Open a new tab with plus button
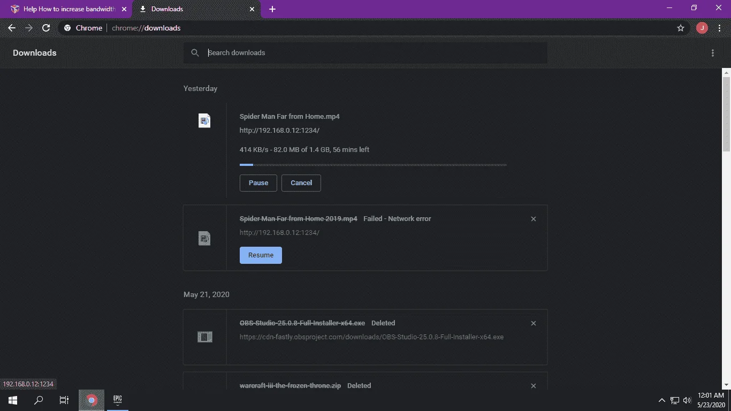The width and height of the screenshot is (731, 411). [272, 9]
